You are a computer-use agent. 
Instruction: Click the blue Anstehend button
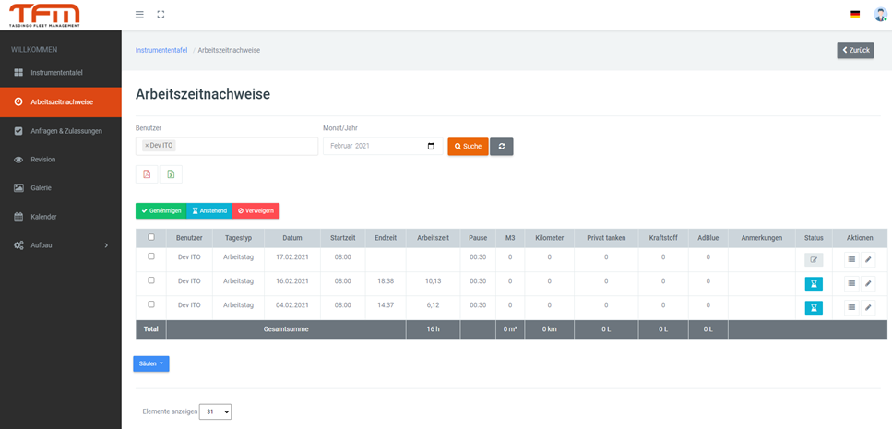[209, 210]
